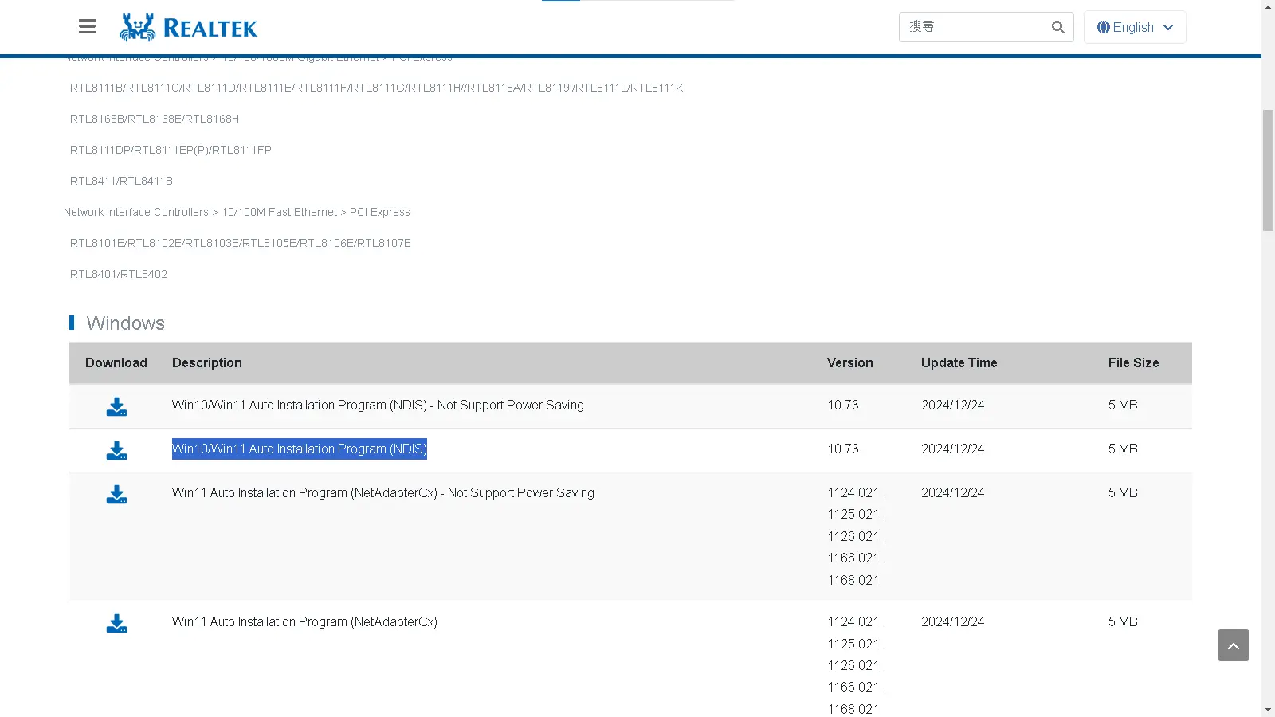The image size is (1275, 717).
Task: Select RTL8411/RTL8411B text
Action: [121, 181]
